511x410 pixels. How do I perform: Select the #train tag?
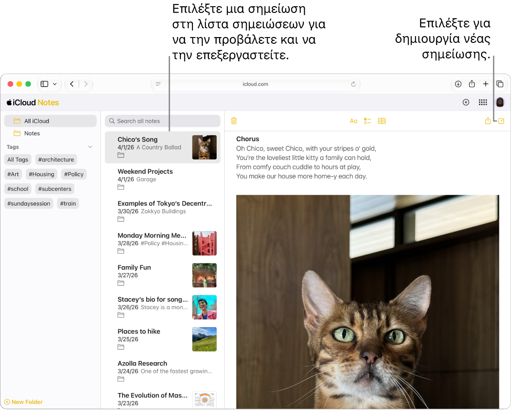click(x=68, y=204)
